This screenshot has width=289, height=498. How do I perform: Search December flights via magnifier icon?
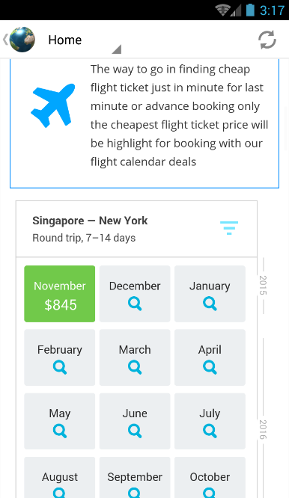(x=135, y=304)
